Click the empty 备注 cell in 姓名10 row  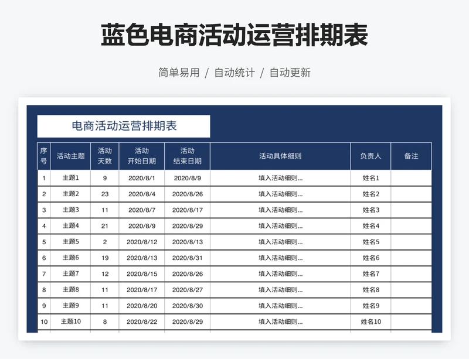pos(412,322)
